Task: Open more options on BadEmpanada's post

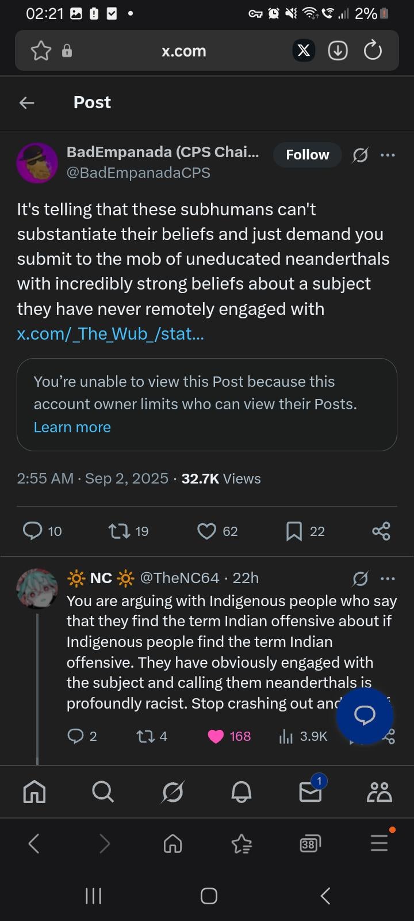Action: point(388,155)
